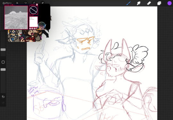Tap the Redo arrow in sidebar
The width and height of the screenshot is (173, 120).
click(x=3, y=103)
